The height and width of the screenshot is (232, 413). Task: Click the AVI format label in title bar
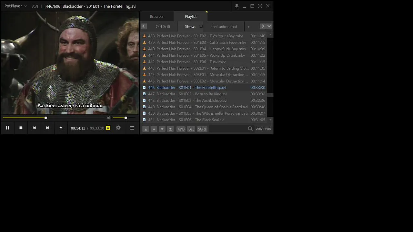[x=35, y=6]
